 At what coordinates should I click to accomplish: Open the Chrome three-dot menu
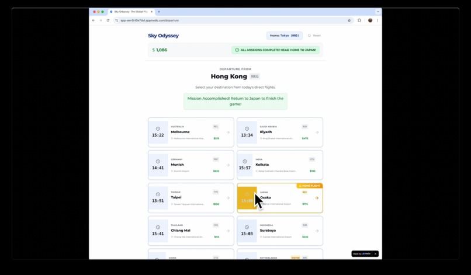click(x=378, y=20)
